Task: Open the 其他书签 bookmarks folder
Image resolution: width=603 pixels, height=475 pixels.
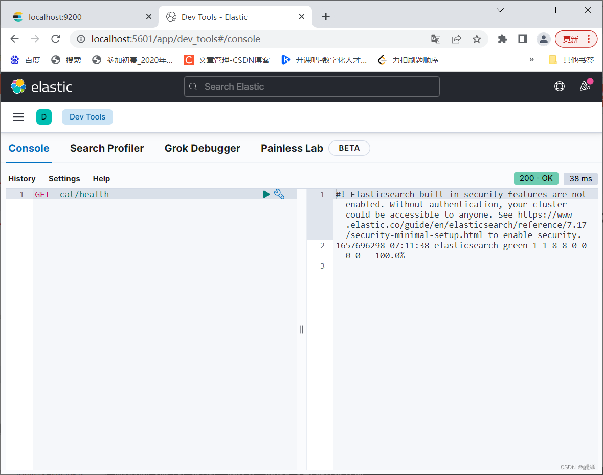Action: [571, 60]
